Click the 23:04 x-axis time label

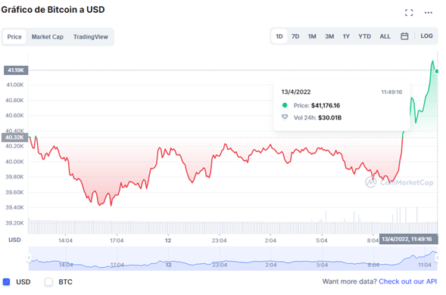219,241
